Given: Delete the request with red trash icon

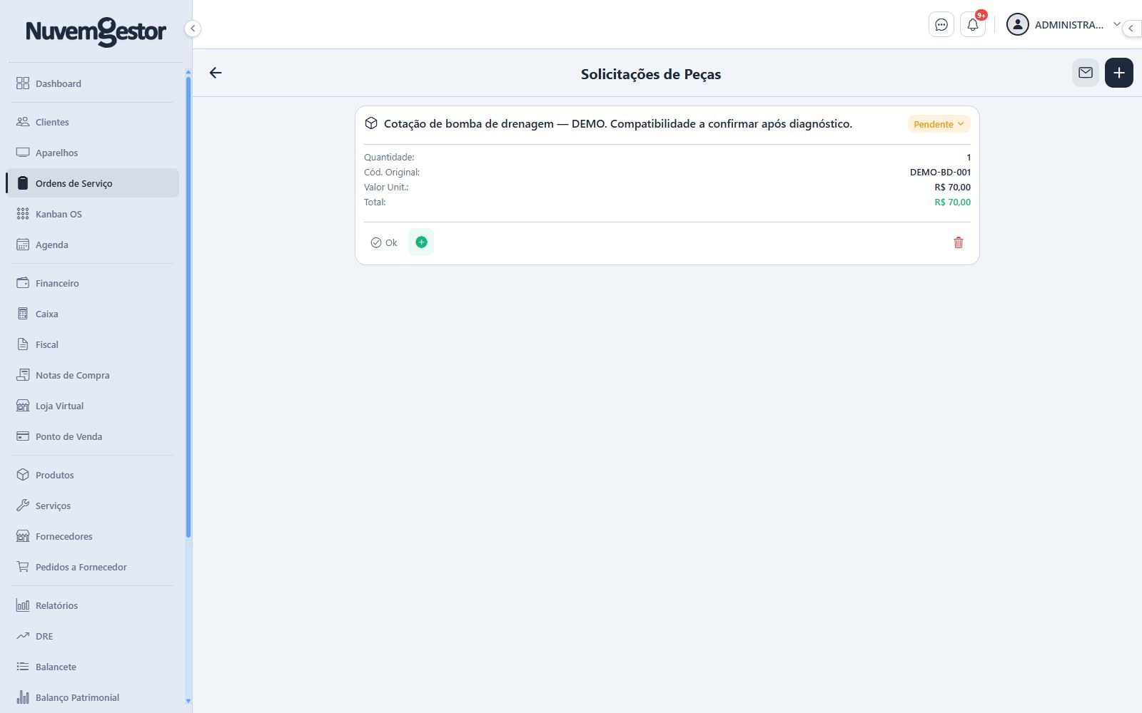Looking at the screenshot, I should pos(959,242).
